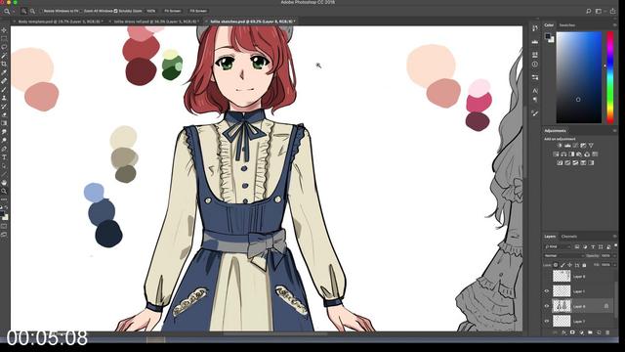Hide Layer 7 with eye icon

(547, 321)
